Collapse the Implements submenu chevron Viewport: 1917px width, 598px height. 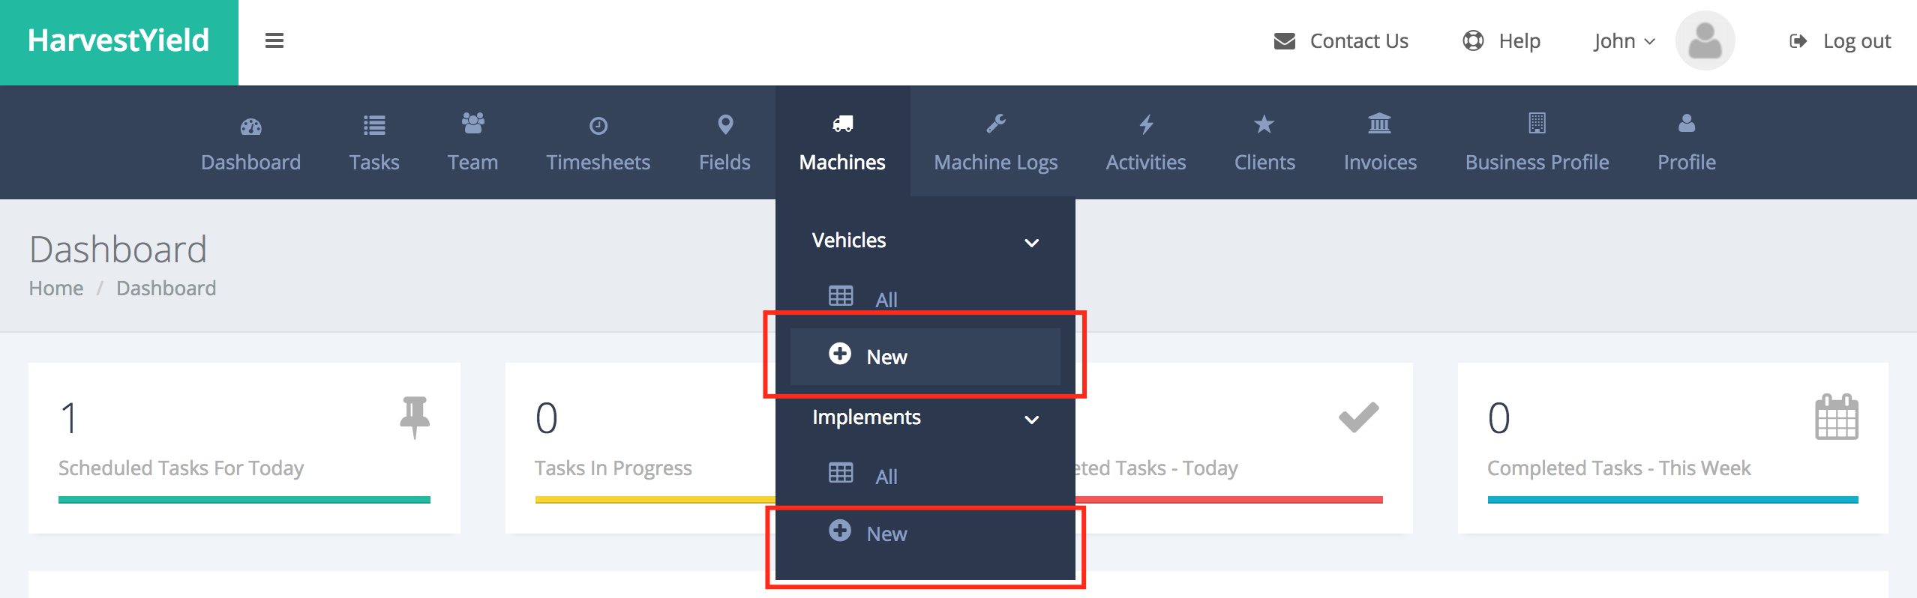pyautogui.click(x=1031, y=420)
